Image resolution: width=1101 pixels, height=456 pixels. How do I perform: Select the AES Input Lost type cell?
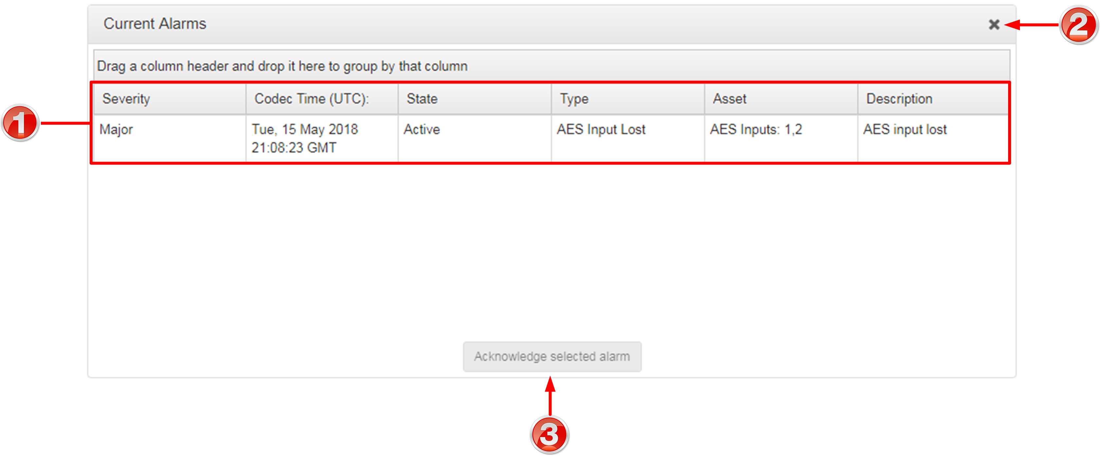click(x=601, y=130)
